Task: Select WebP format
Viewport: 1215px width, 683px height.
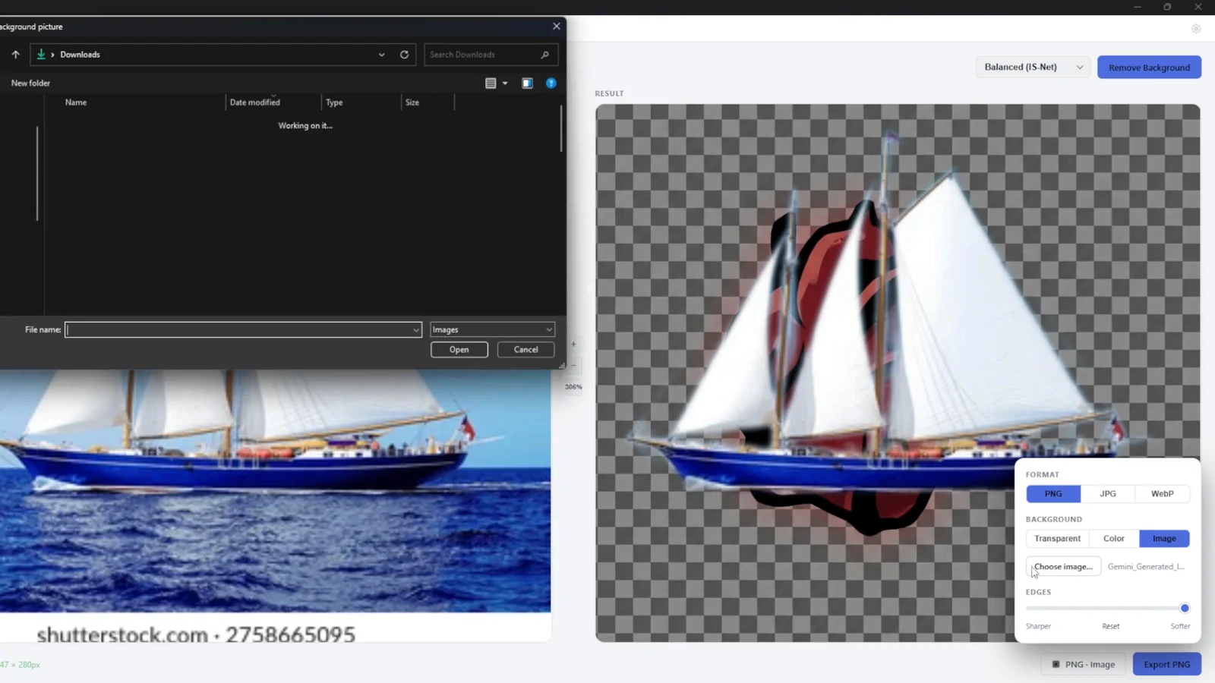Action: click(x=1162, y=494)
